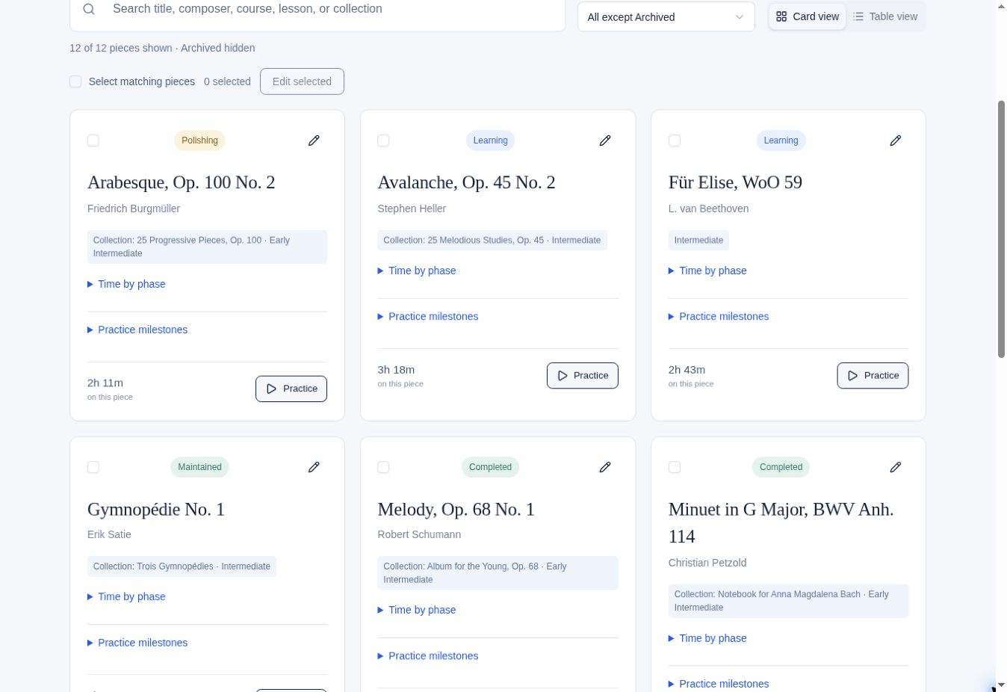
Task: Click the page vertical scrollbar thumb
Action: (1002, 229)
